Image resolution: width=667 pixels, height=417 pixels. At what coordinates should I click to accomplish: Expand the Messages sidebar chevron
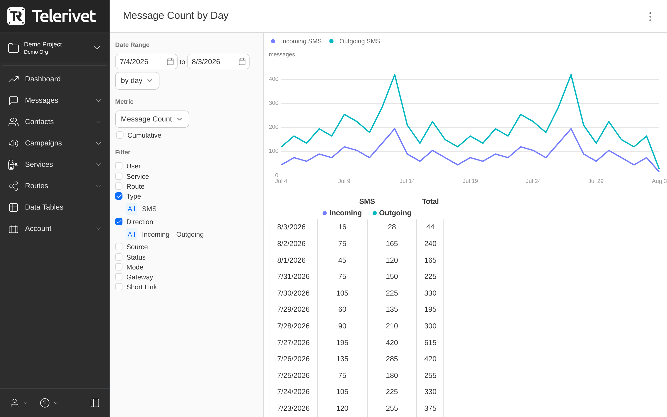point(98,100)
